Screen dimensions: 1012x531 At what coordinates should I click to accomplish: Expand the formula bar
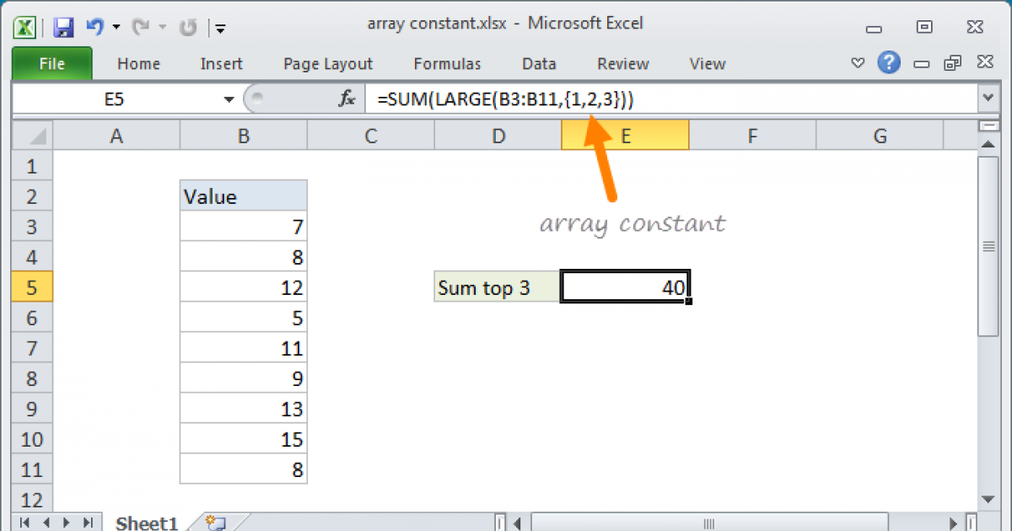[988, 99]
